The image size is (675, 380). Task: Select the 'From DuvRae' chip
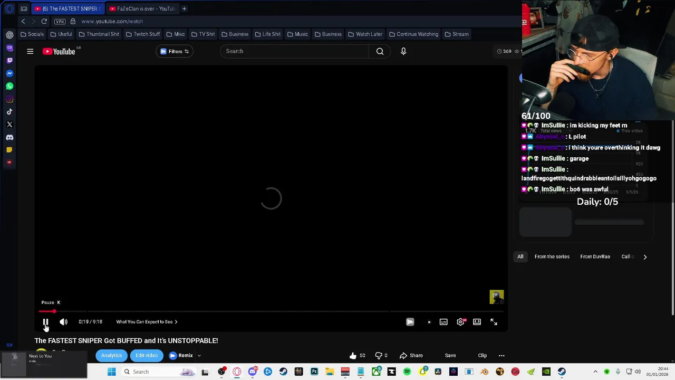click(595, 256)
